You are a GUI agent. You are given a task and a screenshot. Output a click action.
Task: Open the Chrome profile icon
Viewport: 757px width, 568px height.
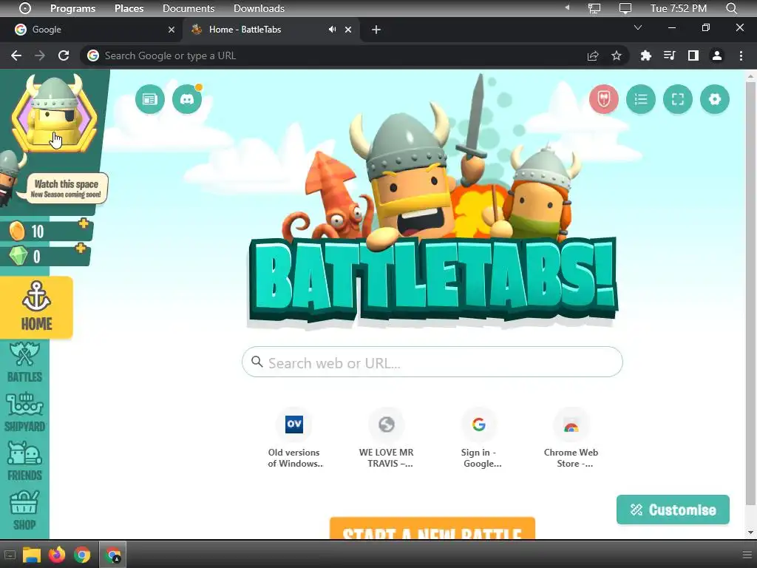point(717,55)
